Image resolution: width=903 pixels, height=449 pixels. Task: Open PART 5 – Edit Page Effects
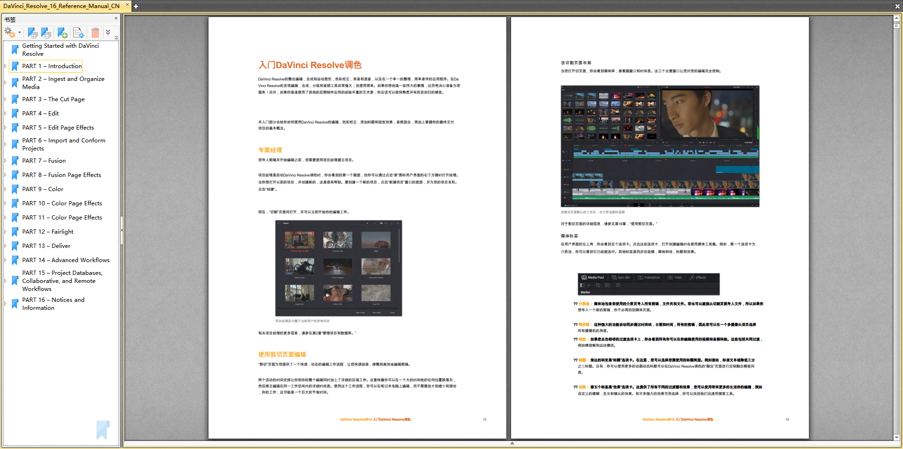(58, 128)
